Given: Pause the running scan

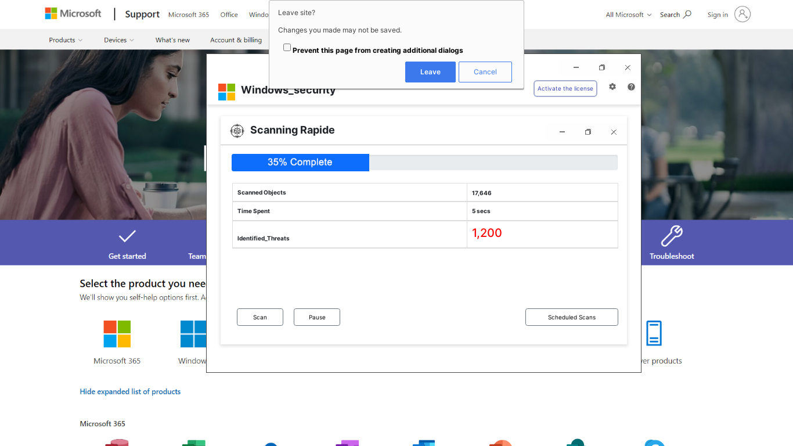Looking at the screenshot, I should (x=317, y=317).
